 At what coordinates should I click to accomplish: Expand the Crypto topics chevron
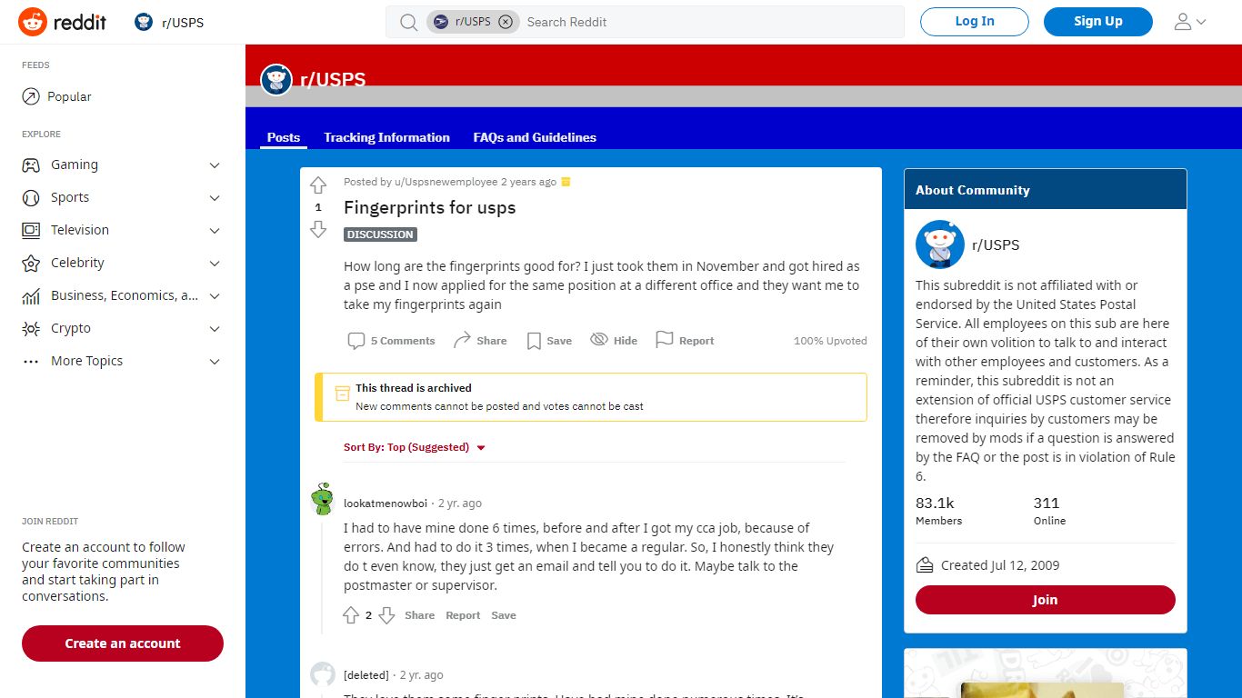coord(215,329)
